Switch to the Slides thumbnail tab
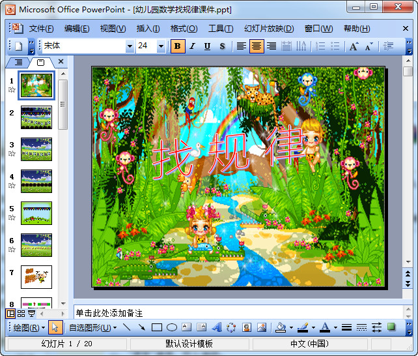The image size is (418, 356). pyautogui.click(x=40, y=63)
